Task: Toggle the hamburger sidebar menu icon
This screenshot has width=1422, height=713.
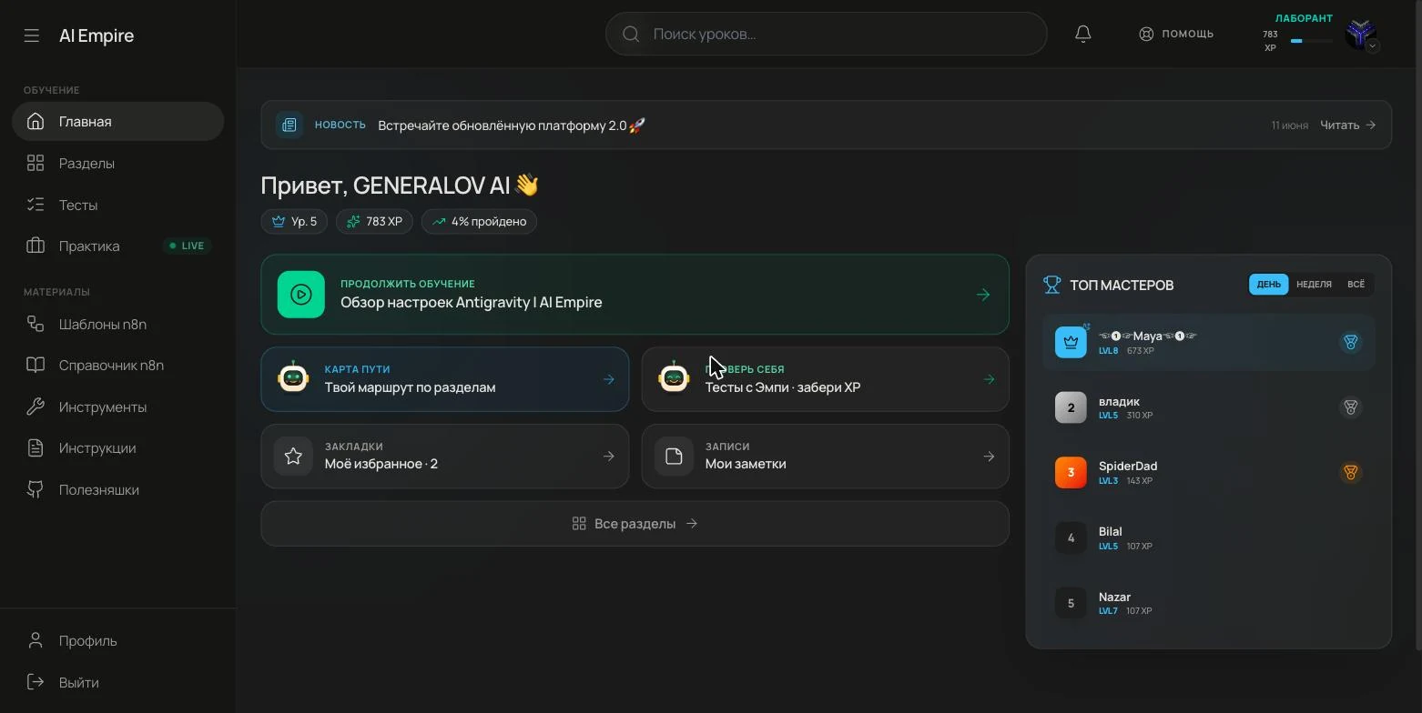Action: point(32,35)
